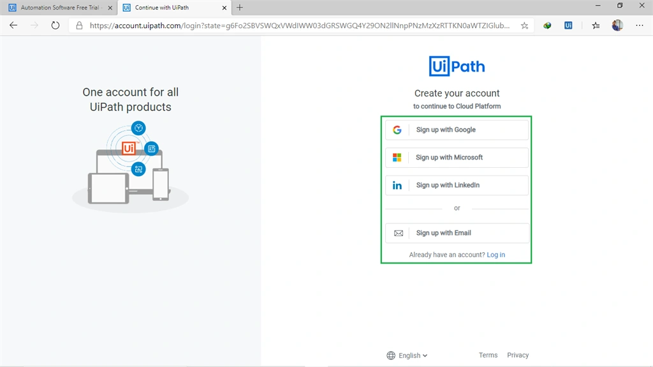Click the globe language icon
653x367 pixels.
[x=391, y=356]
